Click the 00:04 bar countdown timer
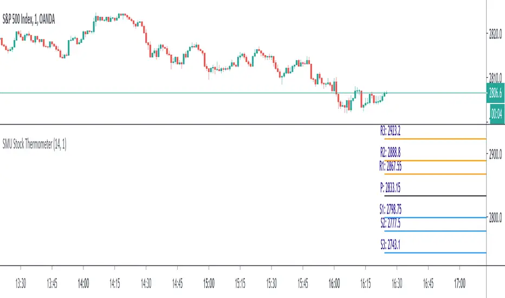Image resolution: width=505 pixels, height=298 pixels. (496, 113)
